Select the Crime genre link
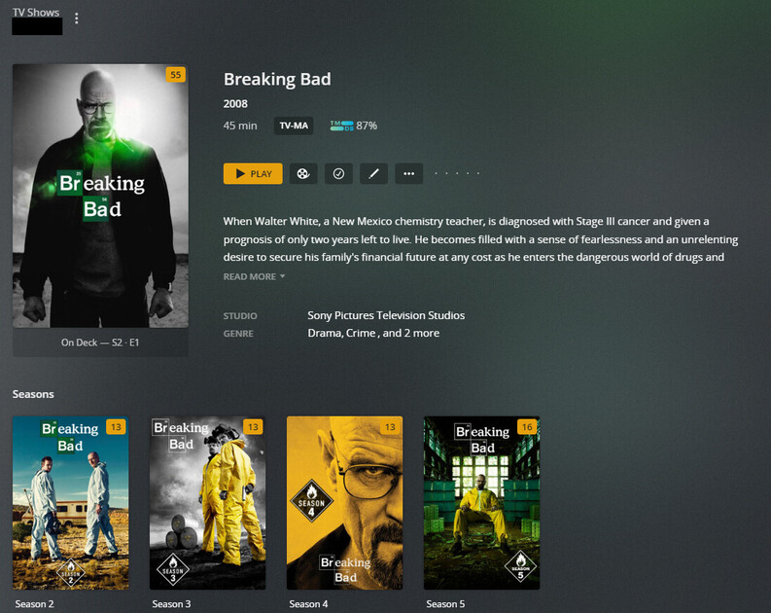Screen dimensions: 771x613 coord(361,333)
